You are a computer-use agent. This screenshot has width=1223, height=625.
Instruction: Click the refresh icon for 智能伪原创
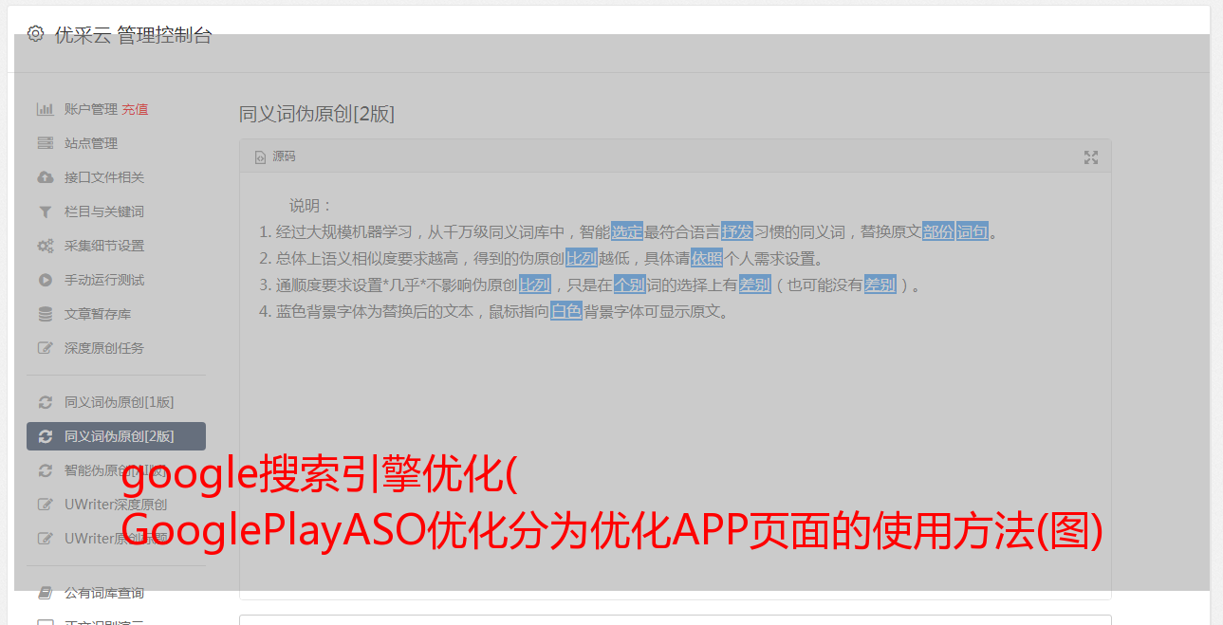pos(45,470)
